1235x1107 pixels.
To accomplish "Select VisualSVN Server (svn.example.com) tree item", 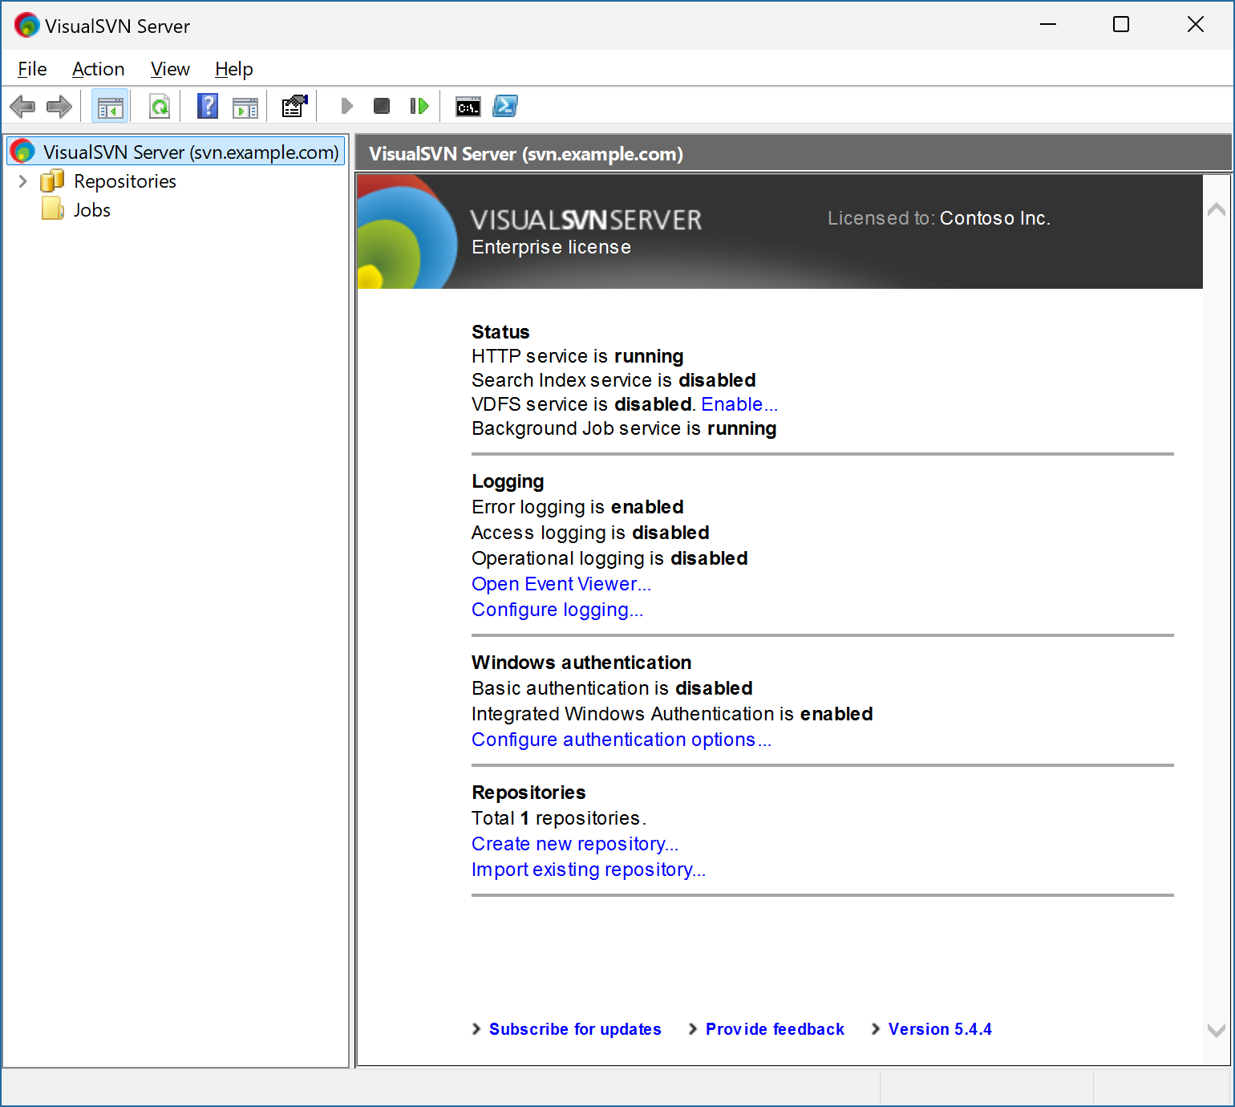I will coord(176,152).
